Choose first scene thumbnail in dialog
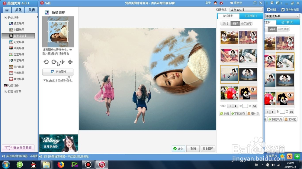Screen dimensions: 302x169 pos(230,37)
